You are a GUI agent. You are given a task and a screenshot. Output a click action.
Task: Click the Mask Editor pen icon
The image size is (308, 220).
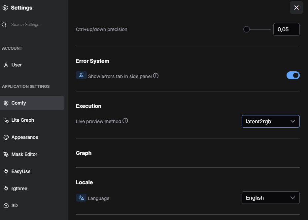6,155
